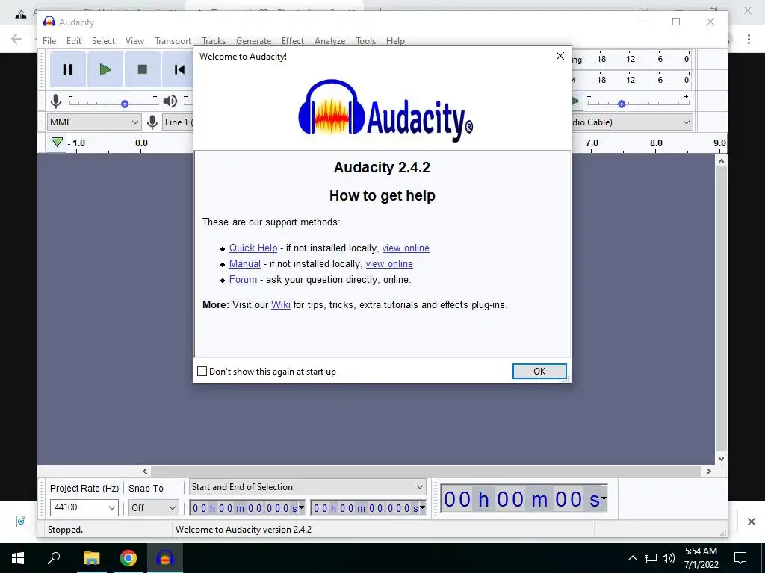Viewport: 765px width, 573px height.
Task: Follow the Manual link
Action: click(x=245, y=263)
